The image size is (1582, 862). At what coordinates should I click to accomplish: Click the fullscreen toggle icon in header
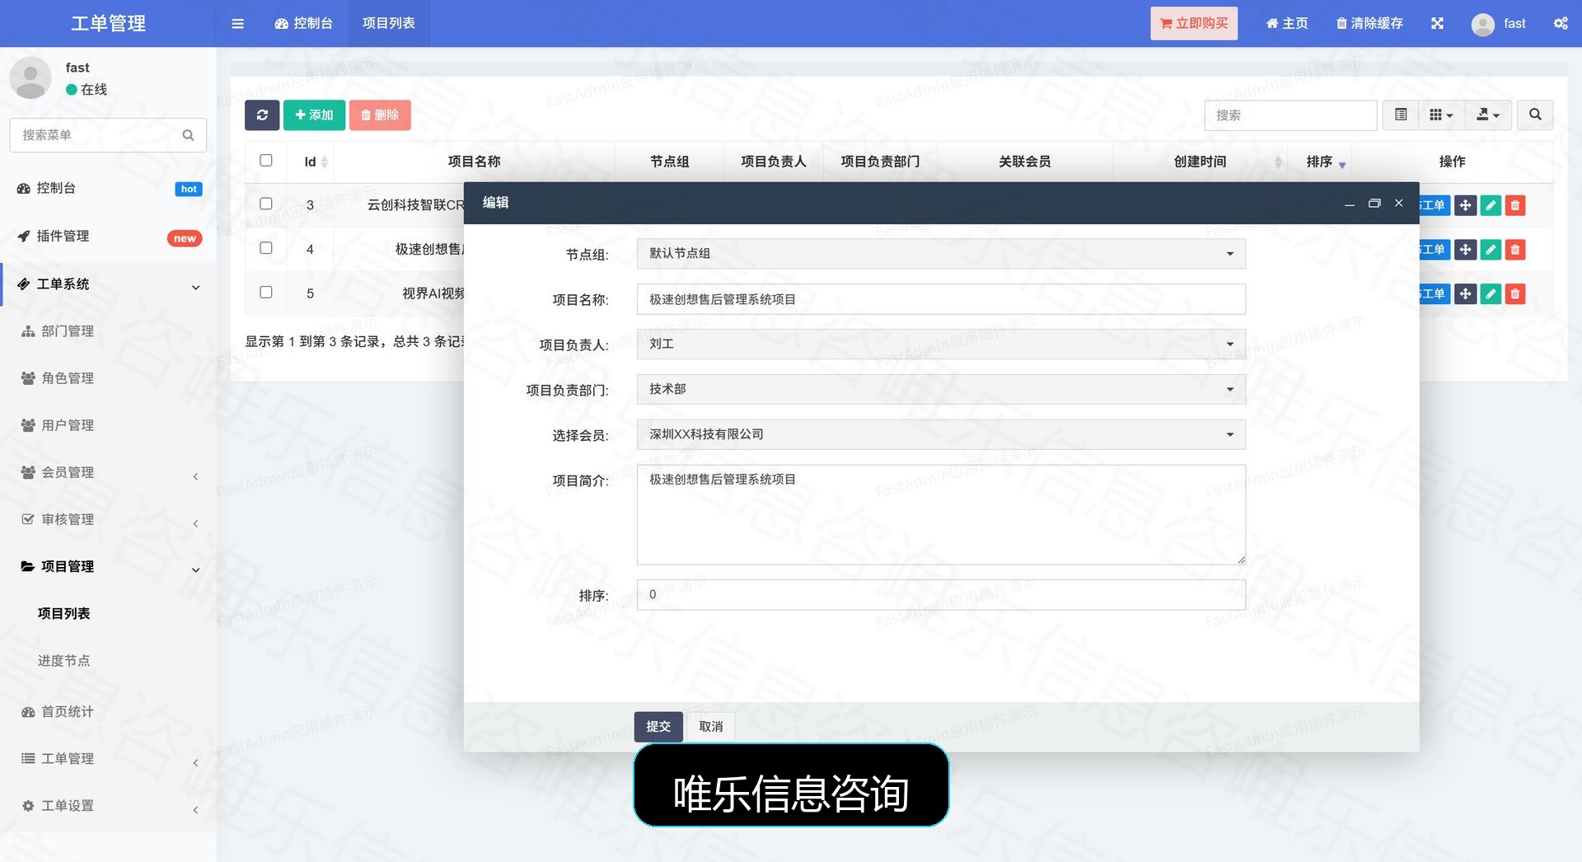tap(1437, 23)
